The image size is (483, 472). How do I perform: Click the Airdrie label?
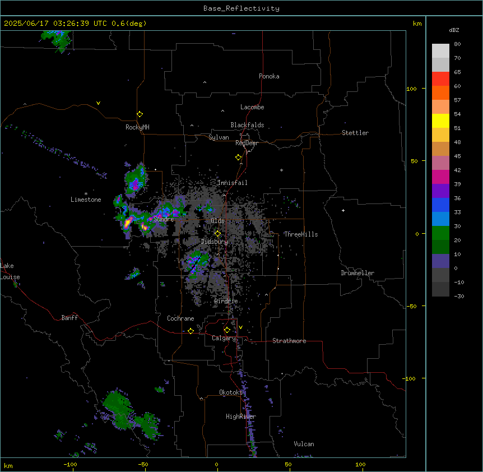pos(226,301)
